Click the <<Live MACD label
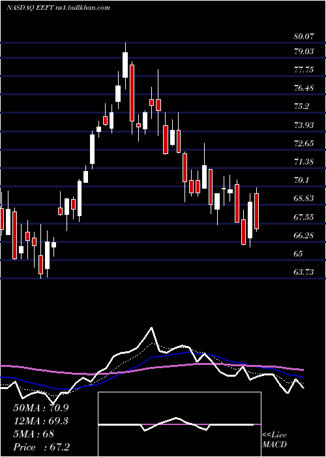 (x=274, y=440)
